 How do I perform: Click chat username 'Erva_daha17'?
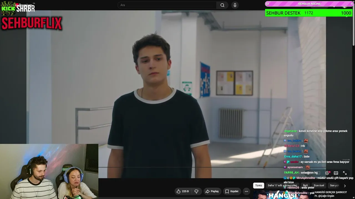tap(293, 157)
